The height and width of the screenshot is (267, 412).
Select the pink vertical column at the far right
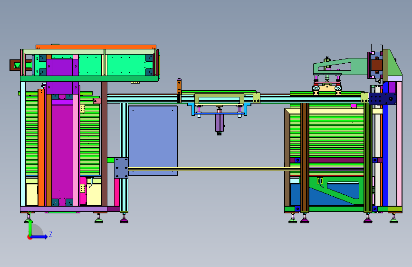[x=399, y=143]
